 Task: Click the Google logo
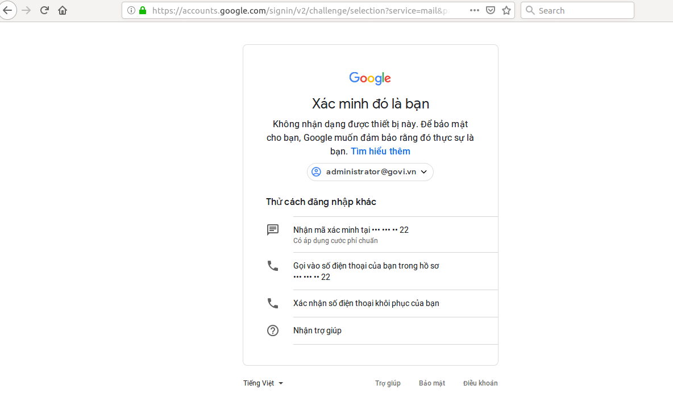pyautogui.click(x=370, y=78)
